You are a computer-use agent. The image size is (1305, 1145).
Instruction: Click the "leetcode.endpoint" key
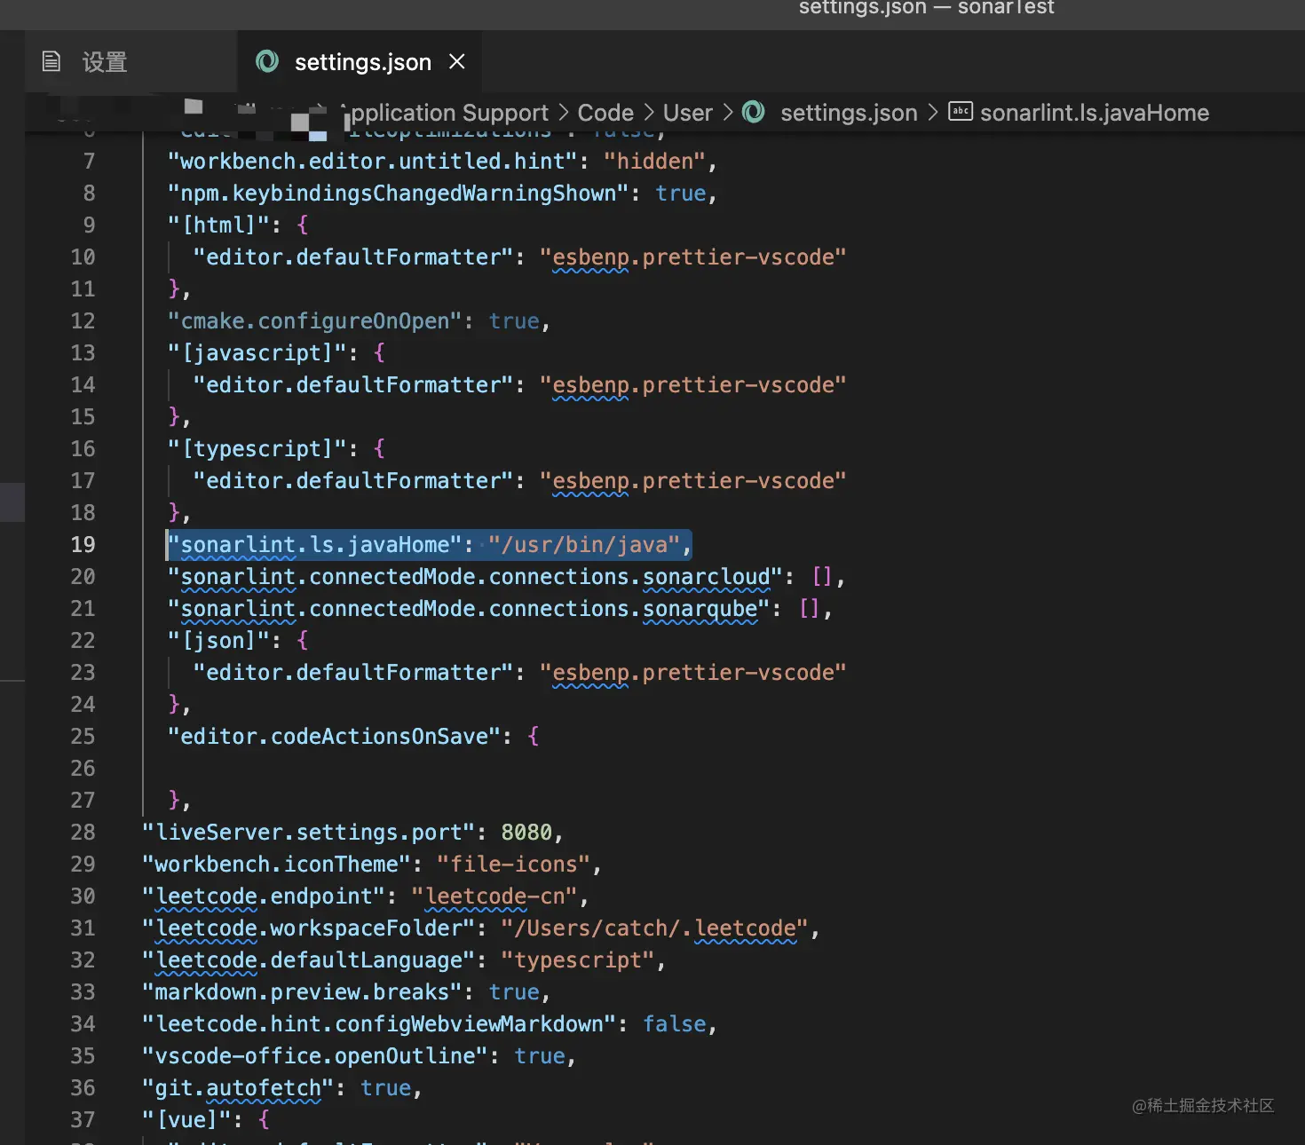coord(264,896)
